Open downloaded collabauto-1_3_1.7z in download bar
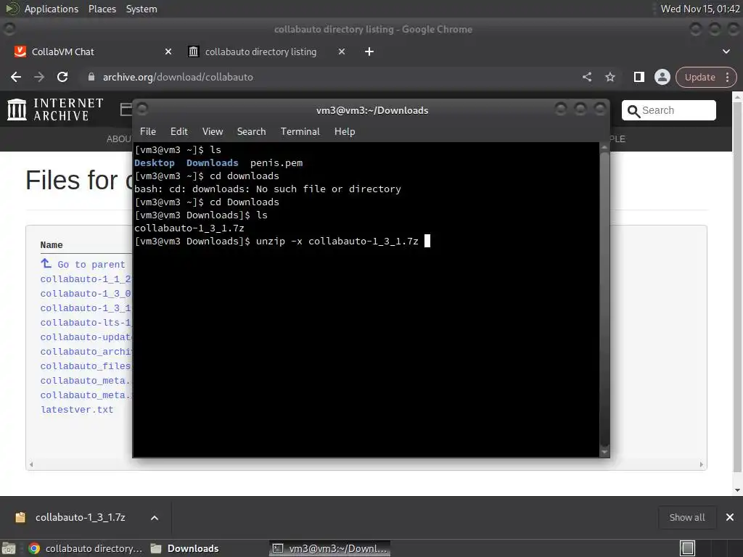 80,517
